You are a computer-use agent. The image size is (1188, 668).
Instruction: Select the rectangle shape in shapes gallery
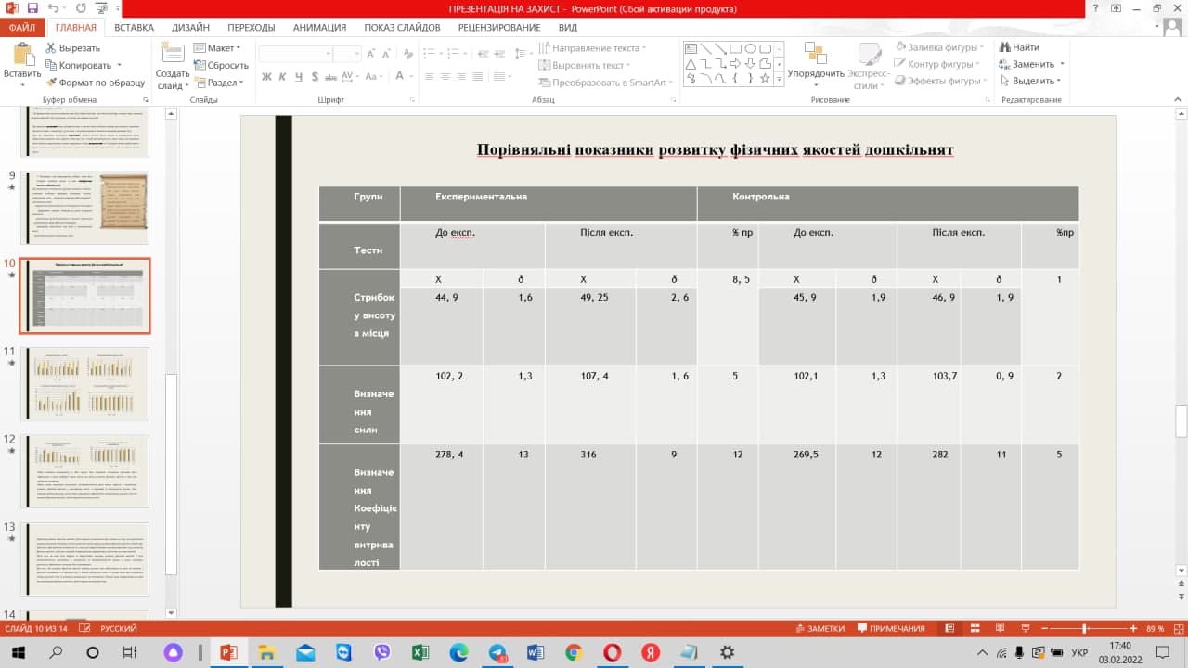pyautogui.click(x=735, y=48)
